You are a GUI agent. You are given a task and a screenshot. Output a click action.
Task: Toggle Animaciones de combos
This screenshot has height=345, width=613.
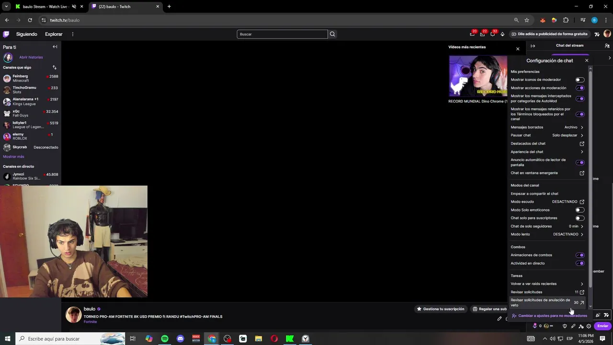[580, 255]
